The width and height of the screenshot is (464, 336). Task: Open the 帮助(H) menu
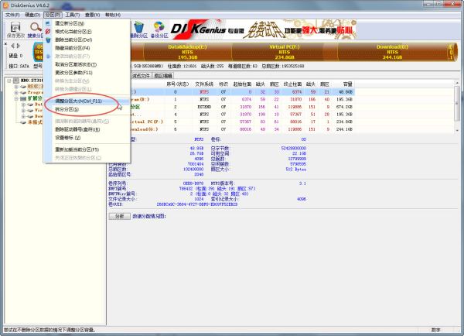click(x=113, y=15)
